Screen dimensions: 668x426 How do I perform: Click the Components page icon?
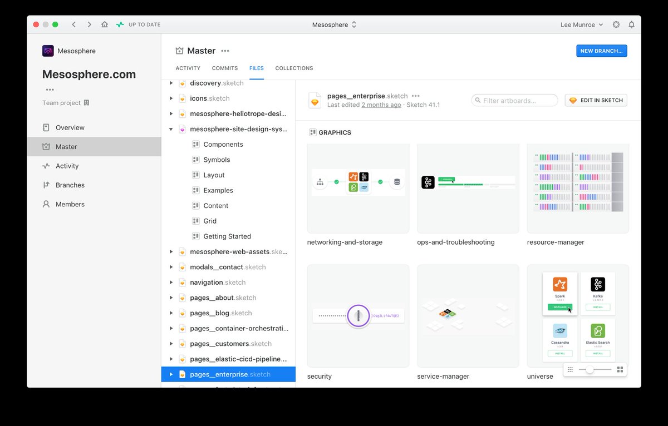pyautogui.click(x=195, y=144)
